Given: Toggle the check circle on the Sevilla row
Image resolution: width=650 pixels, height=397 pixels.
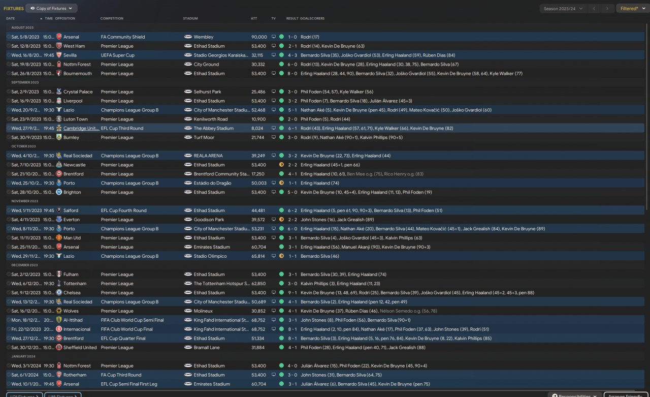Looking at the screenshot, I should pos(8,55).
